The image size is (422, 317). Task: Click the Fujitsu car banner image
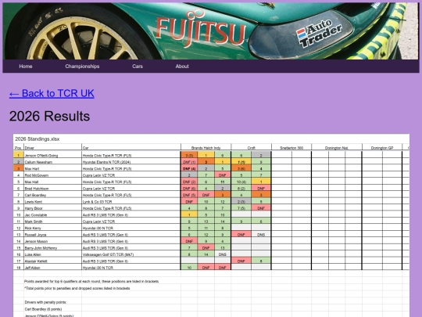click(x=211, y=31)
